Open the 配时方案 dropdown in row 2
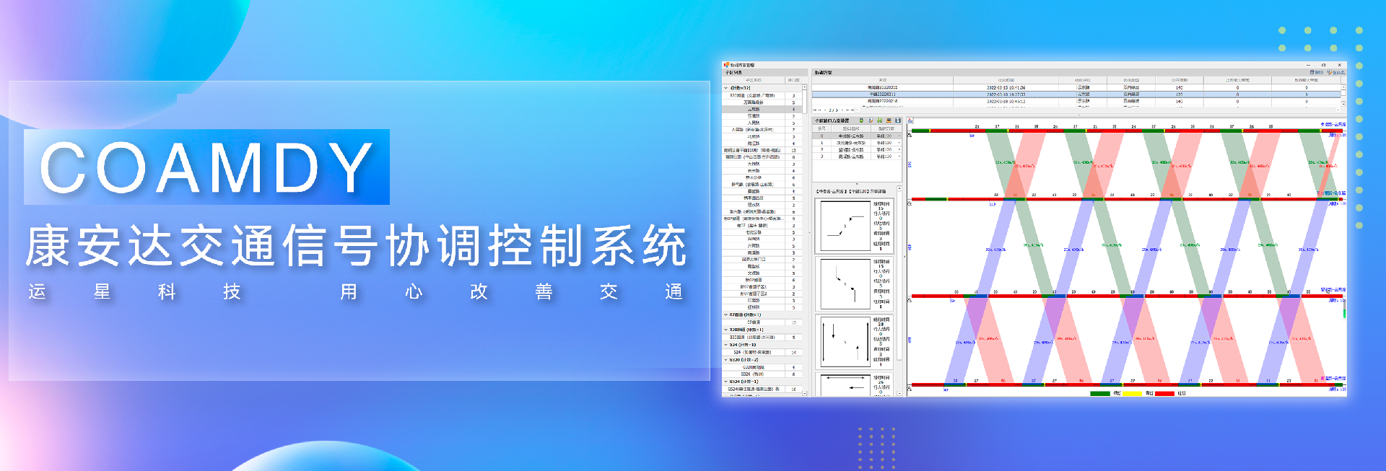Viewport: 1386px width, 471px height. tap(899, 149)
